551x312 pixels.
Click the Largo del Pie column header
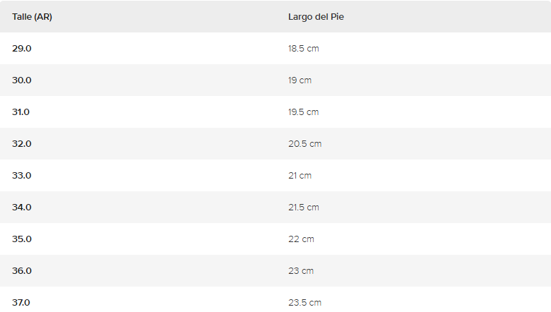click(316, 16)
